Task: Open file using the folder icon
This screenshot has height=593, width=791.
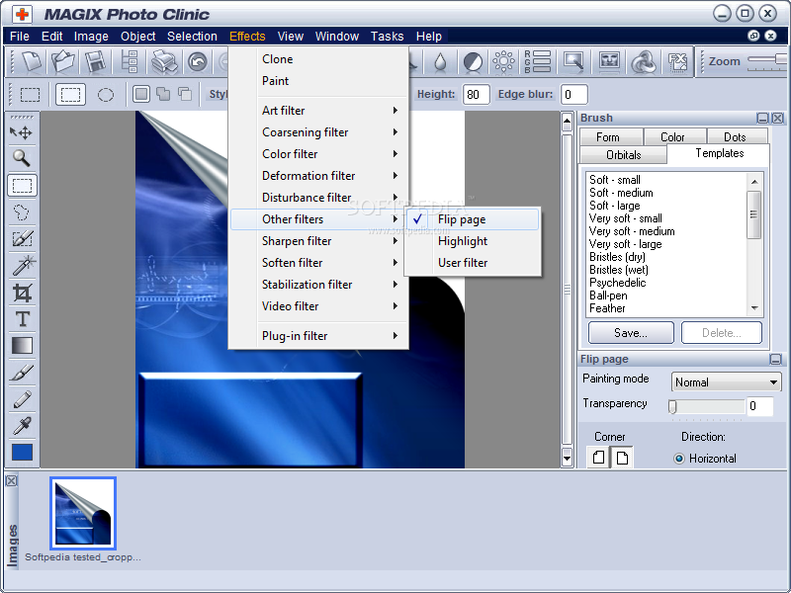Action: pyautogui.click(x=62, y=62)
